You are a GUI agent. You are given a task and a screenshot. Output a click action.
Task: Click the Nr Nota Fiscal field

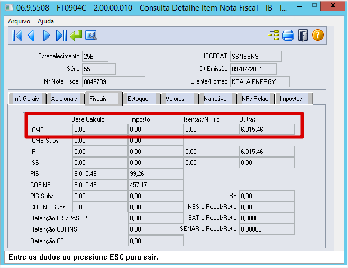coord(114,81)
